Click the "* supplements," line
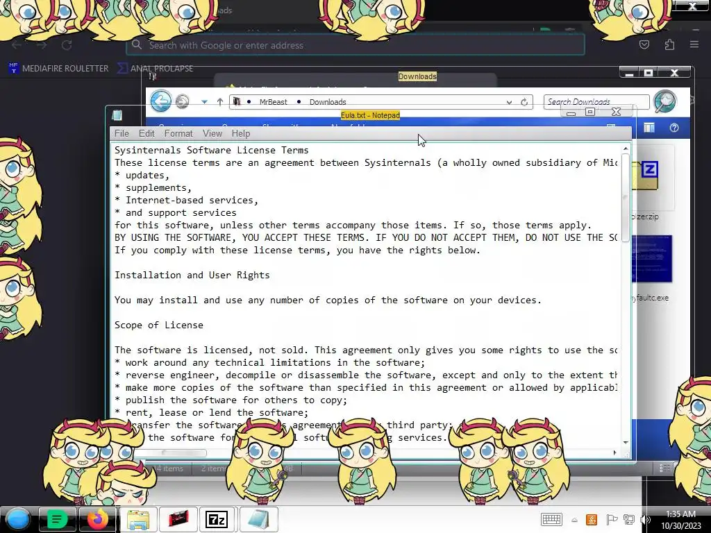The height and width of the screenshot is (533, 711). click(153, 187)
